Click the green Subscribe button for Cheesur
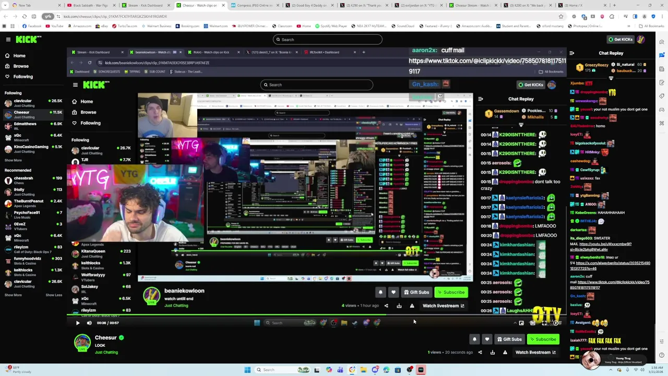The width and height of the screenshot is (668, 376). coord(543,339)
